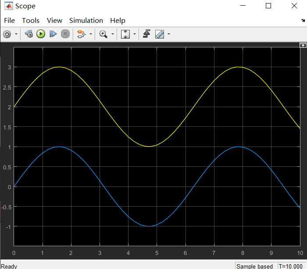
Task: Click the dock scope arrow icon
Action: pyautogui.click(x=303, y=20)
